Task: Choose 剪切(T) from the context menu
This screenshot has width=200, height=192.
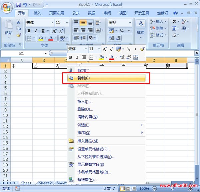Action: (x=106, y=70)
